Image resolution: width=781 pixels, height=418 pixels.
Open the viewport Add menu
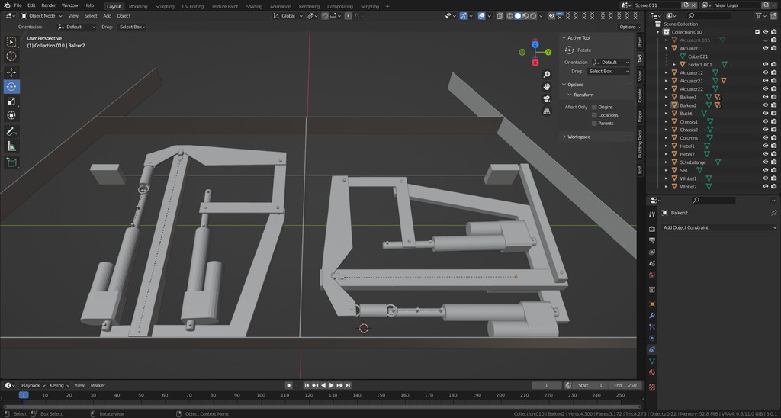[x=107, y=16]
